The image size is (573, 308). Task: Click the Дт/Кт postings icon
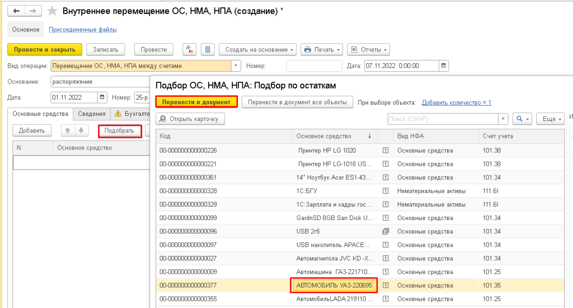(x=189, y=49)
